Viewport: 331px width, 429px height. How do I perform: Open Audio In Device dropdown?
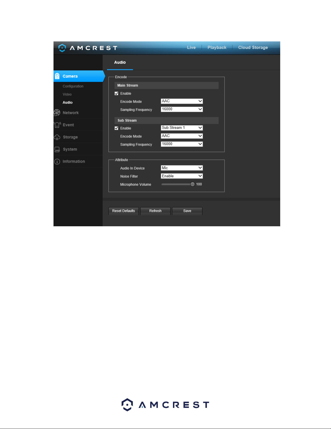pyautogui.click(x=182, y=168)
